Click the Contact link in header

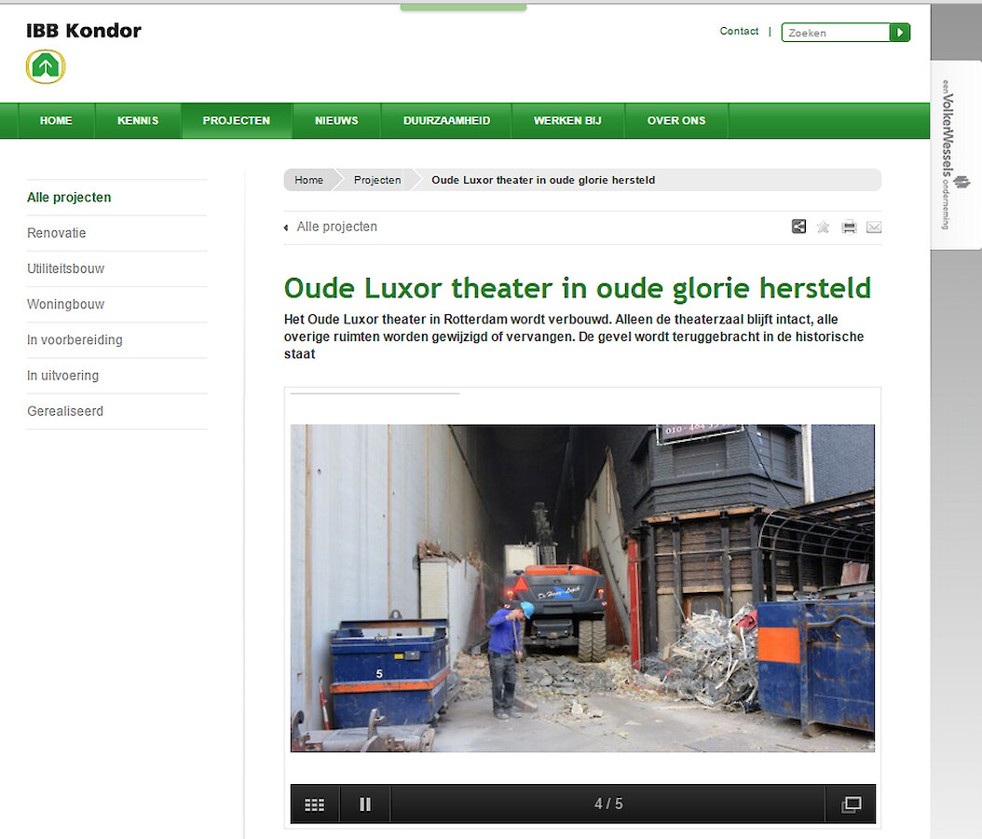739,32
